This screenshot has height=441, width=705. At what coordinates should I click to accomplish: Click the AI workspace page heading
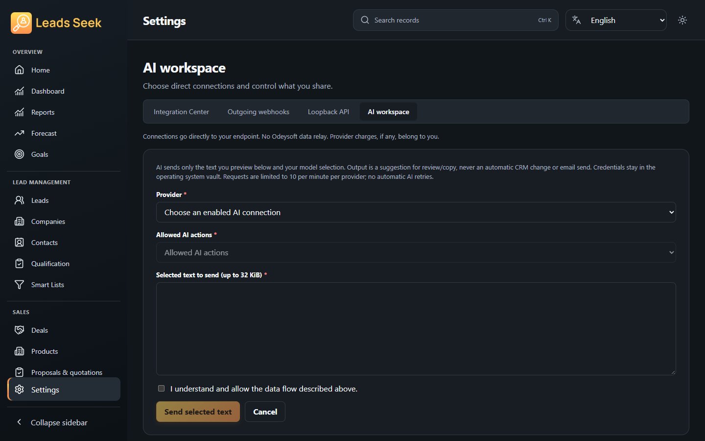pyautogui.click(x=184, y=68)
